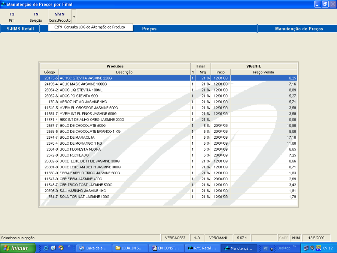Minimize the Manutenção de Preços window
337x253 pixels.
coord(318,4)
